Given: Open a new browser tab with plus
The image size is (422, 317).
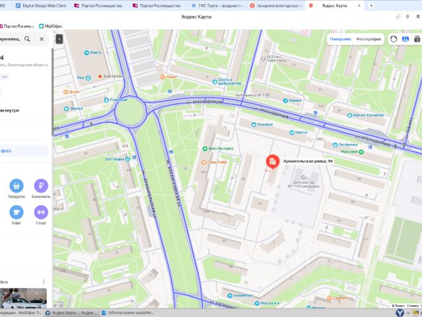Looking at the screenshot, I should tap(371, 5).
